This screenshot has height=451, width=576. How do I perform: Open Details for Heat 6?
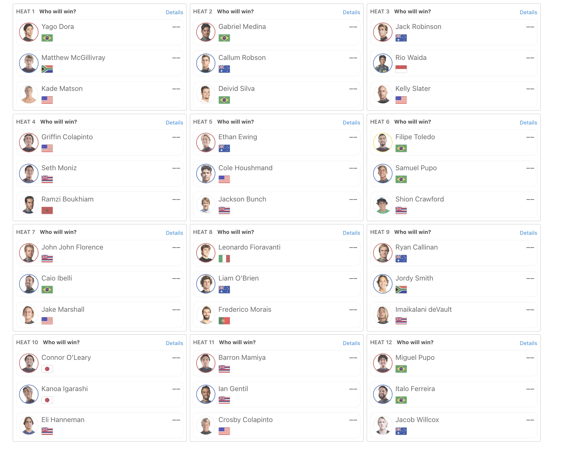tap(528, 122)
